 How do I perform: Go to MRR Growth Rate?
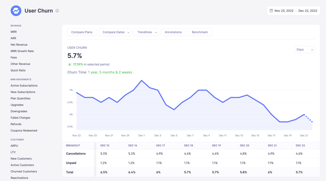(22, 51)
